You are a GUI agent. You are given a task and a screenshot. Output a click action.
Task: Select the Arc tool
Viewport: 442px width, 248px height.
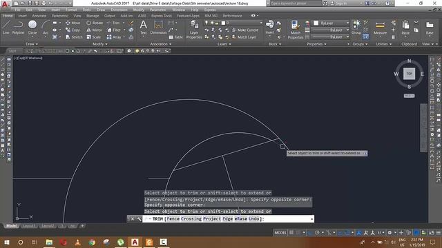click(46, 28)
